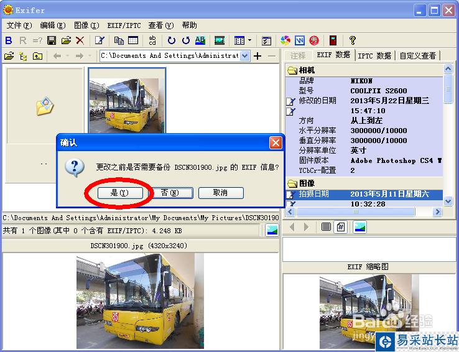This screenshot has height=352, width=459.
Task: Click the ab/cd rename toolbar icon
Action: point(152,40)
